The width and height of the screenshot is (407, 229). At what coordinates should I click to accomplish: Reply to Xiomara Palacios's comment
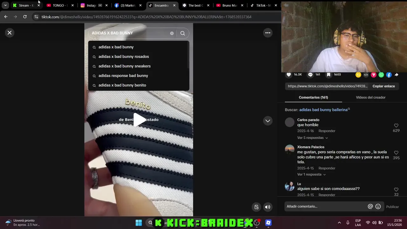[327, 168]
